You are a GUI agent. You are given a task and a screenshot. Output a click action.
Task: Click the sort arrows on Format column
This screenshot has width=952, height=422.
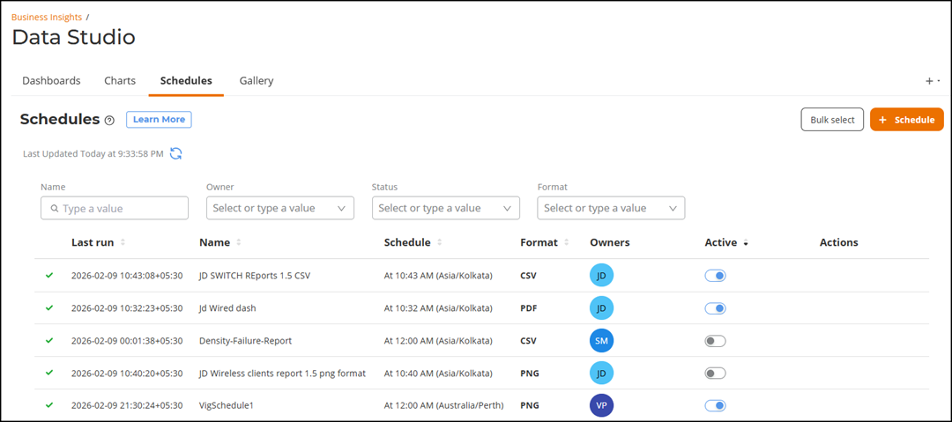[567, 242]
